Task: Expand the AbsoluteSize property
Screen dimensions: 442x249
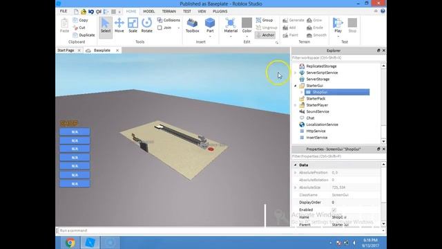Action: click(295, 187)
